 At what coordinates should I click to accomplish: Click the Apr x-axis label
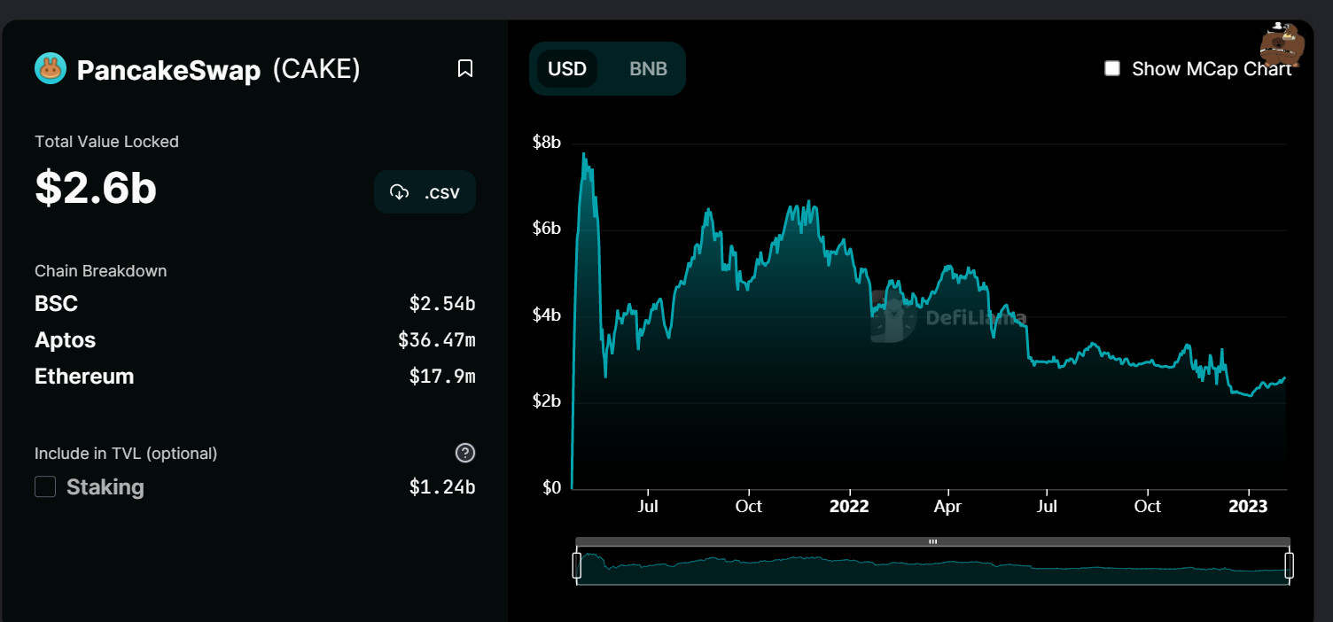click(x=948, y=507)
